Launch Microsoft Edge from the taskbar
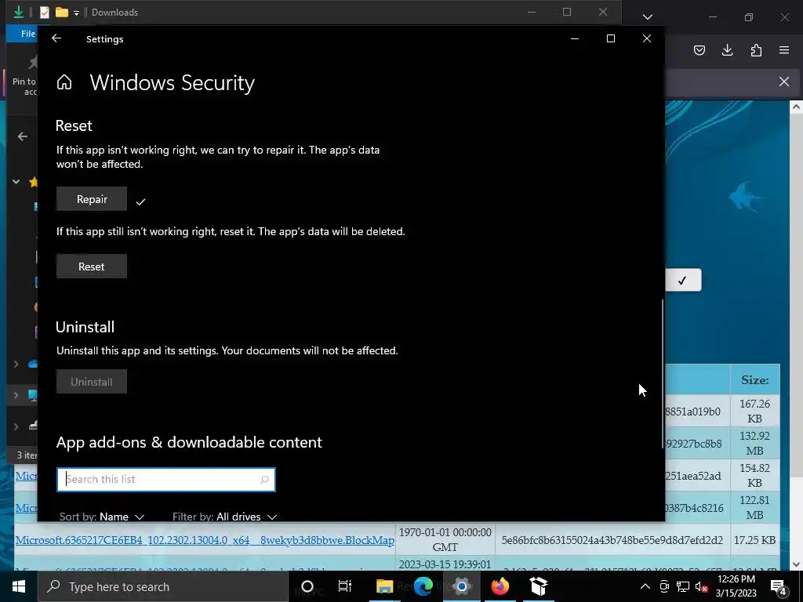 tap(423, 586)
